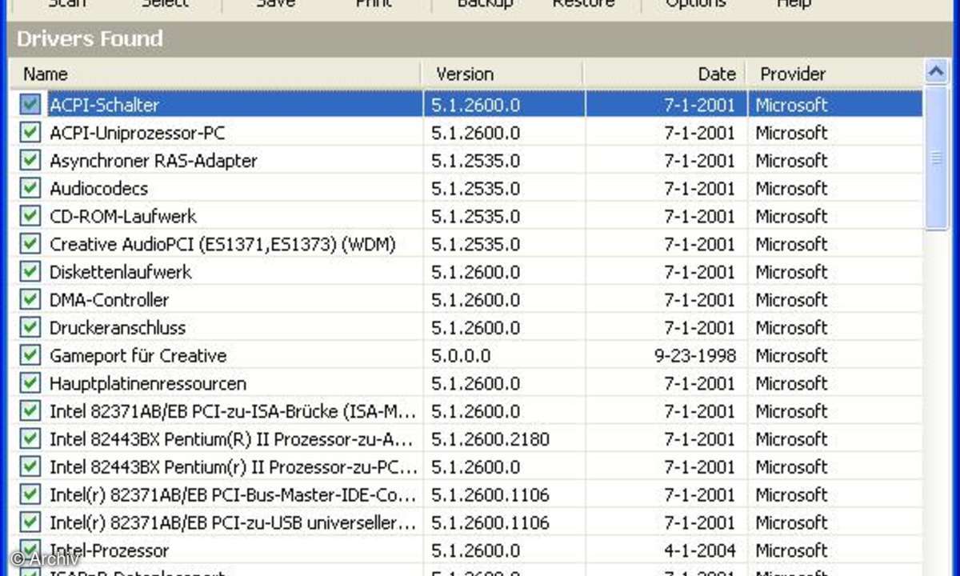Click date 7-1-2001 in Diskettenlaufwerk row
The image size is (960, 576).
tap(700, 272)
